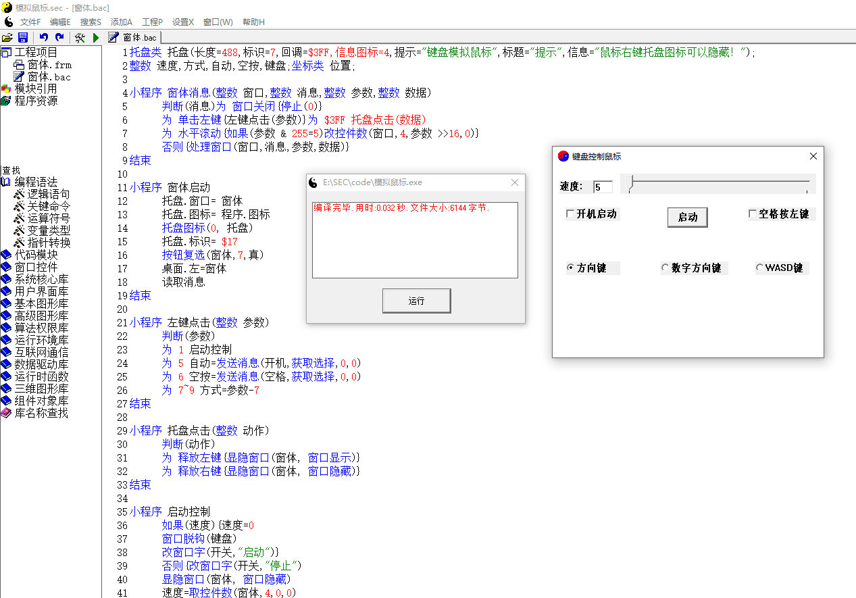856x598 pixels.
Task: Select 三维图形库 in the library list
Action: (x=41, y=389)
